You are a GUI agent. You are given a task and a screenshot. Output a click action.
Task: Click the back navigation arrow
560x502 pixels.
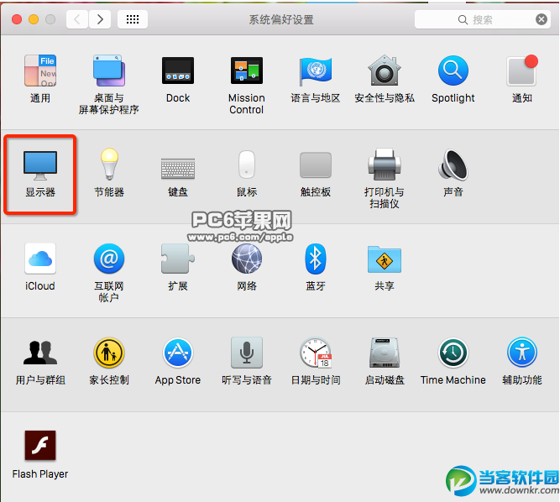click(x=77, y=19)
